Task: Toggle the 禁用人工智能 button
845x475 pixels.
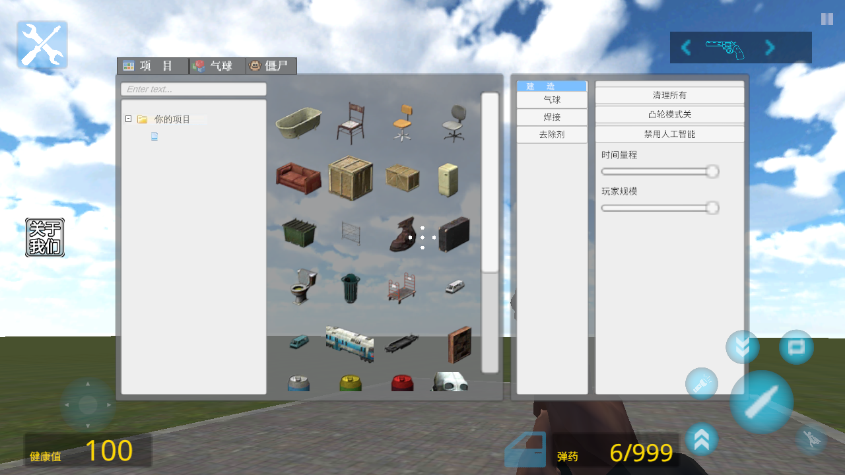Action: (x=669, y=134)
